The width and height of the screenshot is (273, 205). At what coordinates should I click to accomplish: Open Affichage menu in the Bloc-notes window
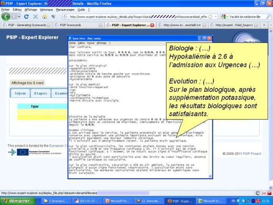[x=101, y=43]
